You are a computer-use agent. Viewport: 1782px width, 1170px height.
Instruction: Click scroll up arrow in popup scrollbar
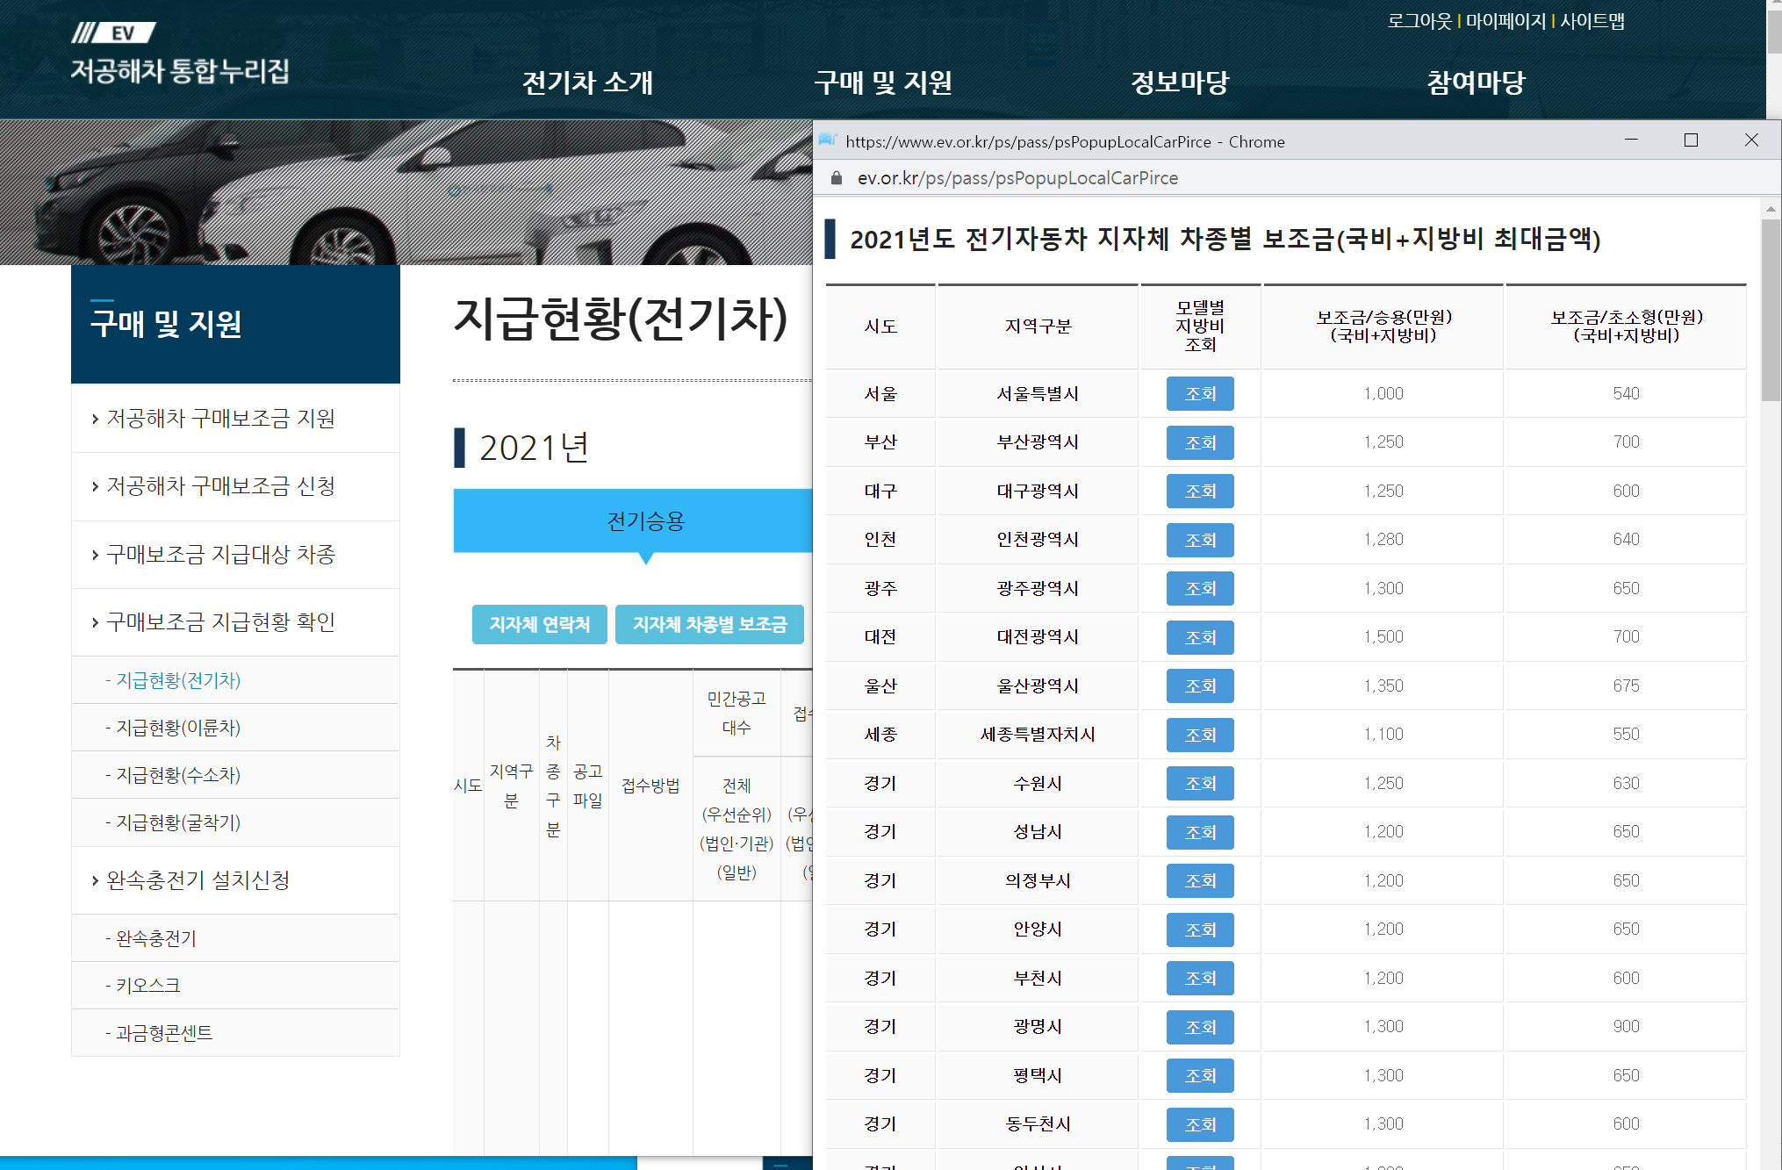(1771, 209)
